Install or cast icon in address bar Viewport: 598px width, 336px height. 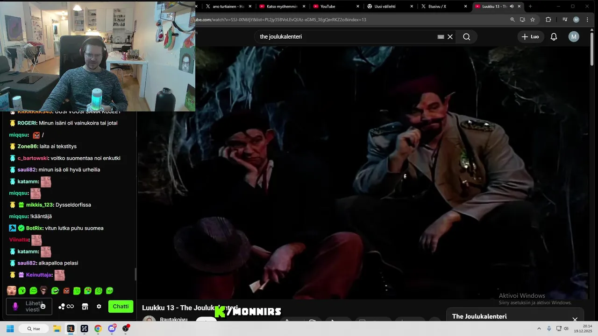click(x=522, y=20)
